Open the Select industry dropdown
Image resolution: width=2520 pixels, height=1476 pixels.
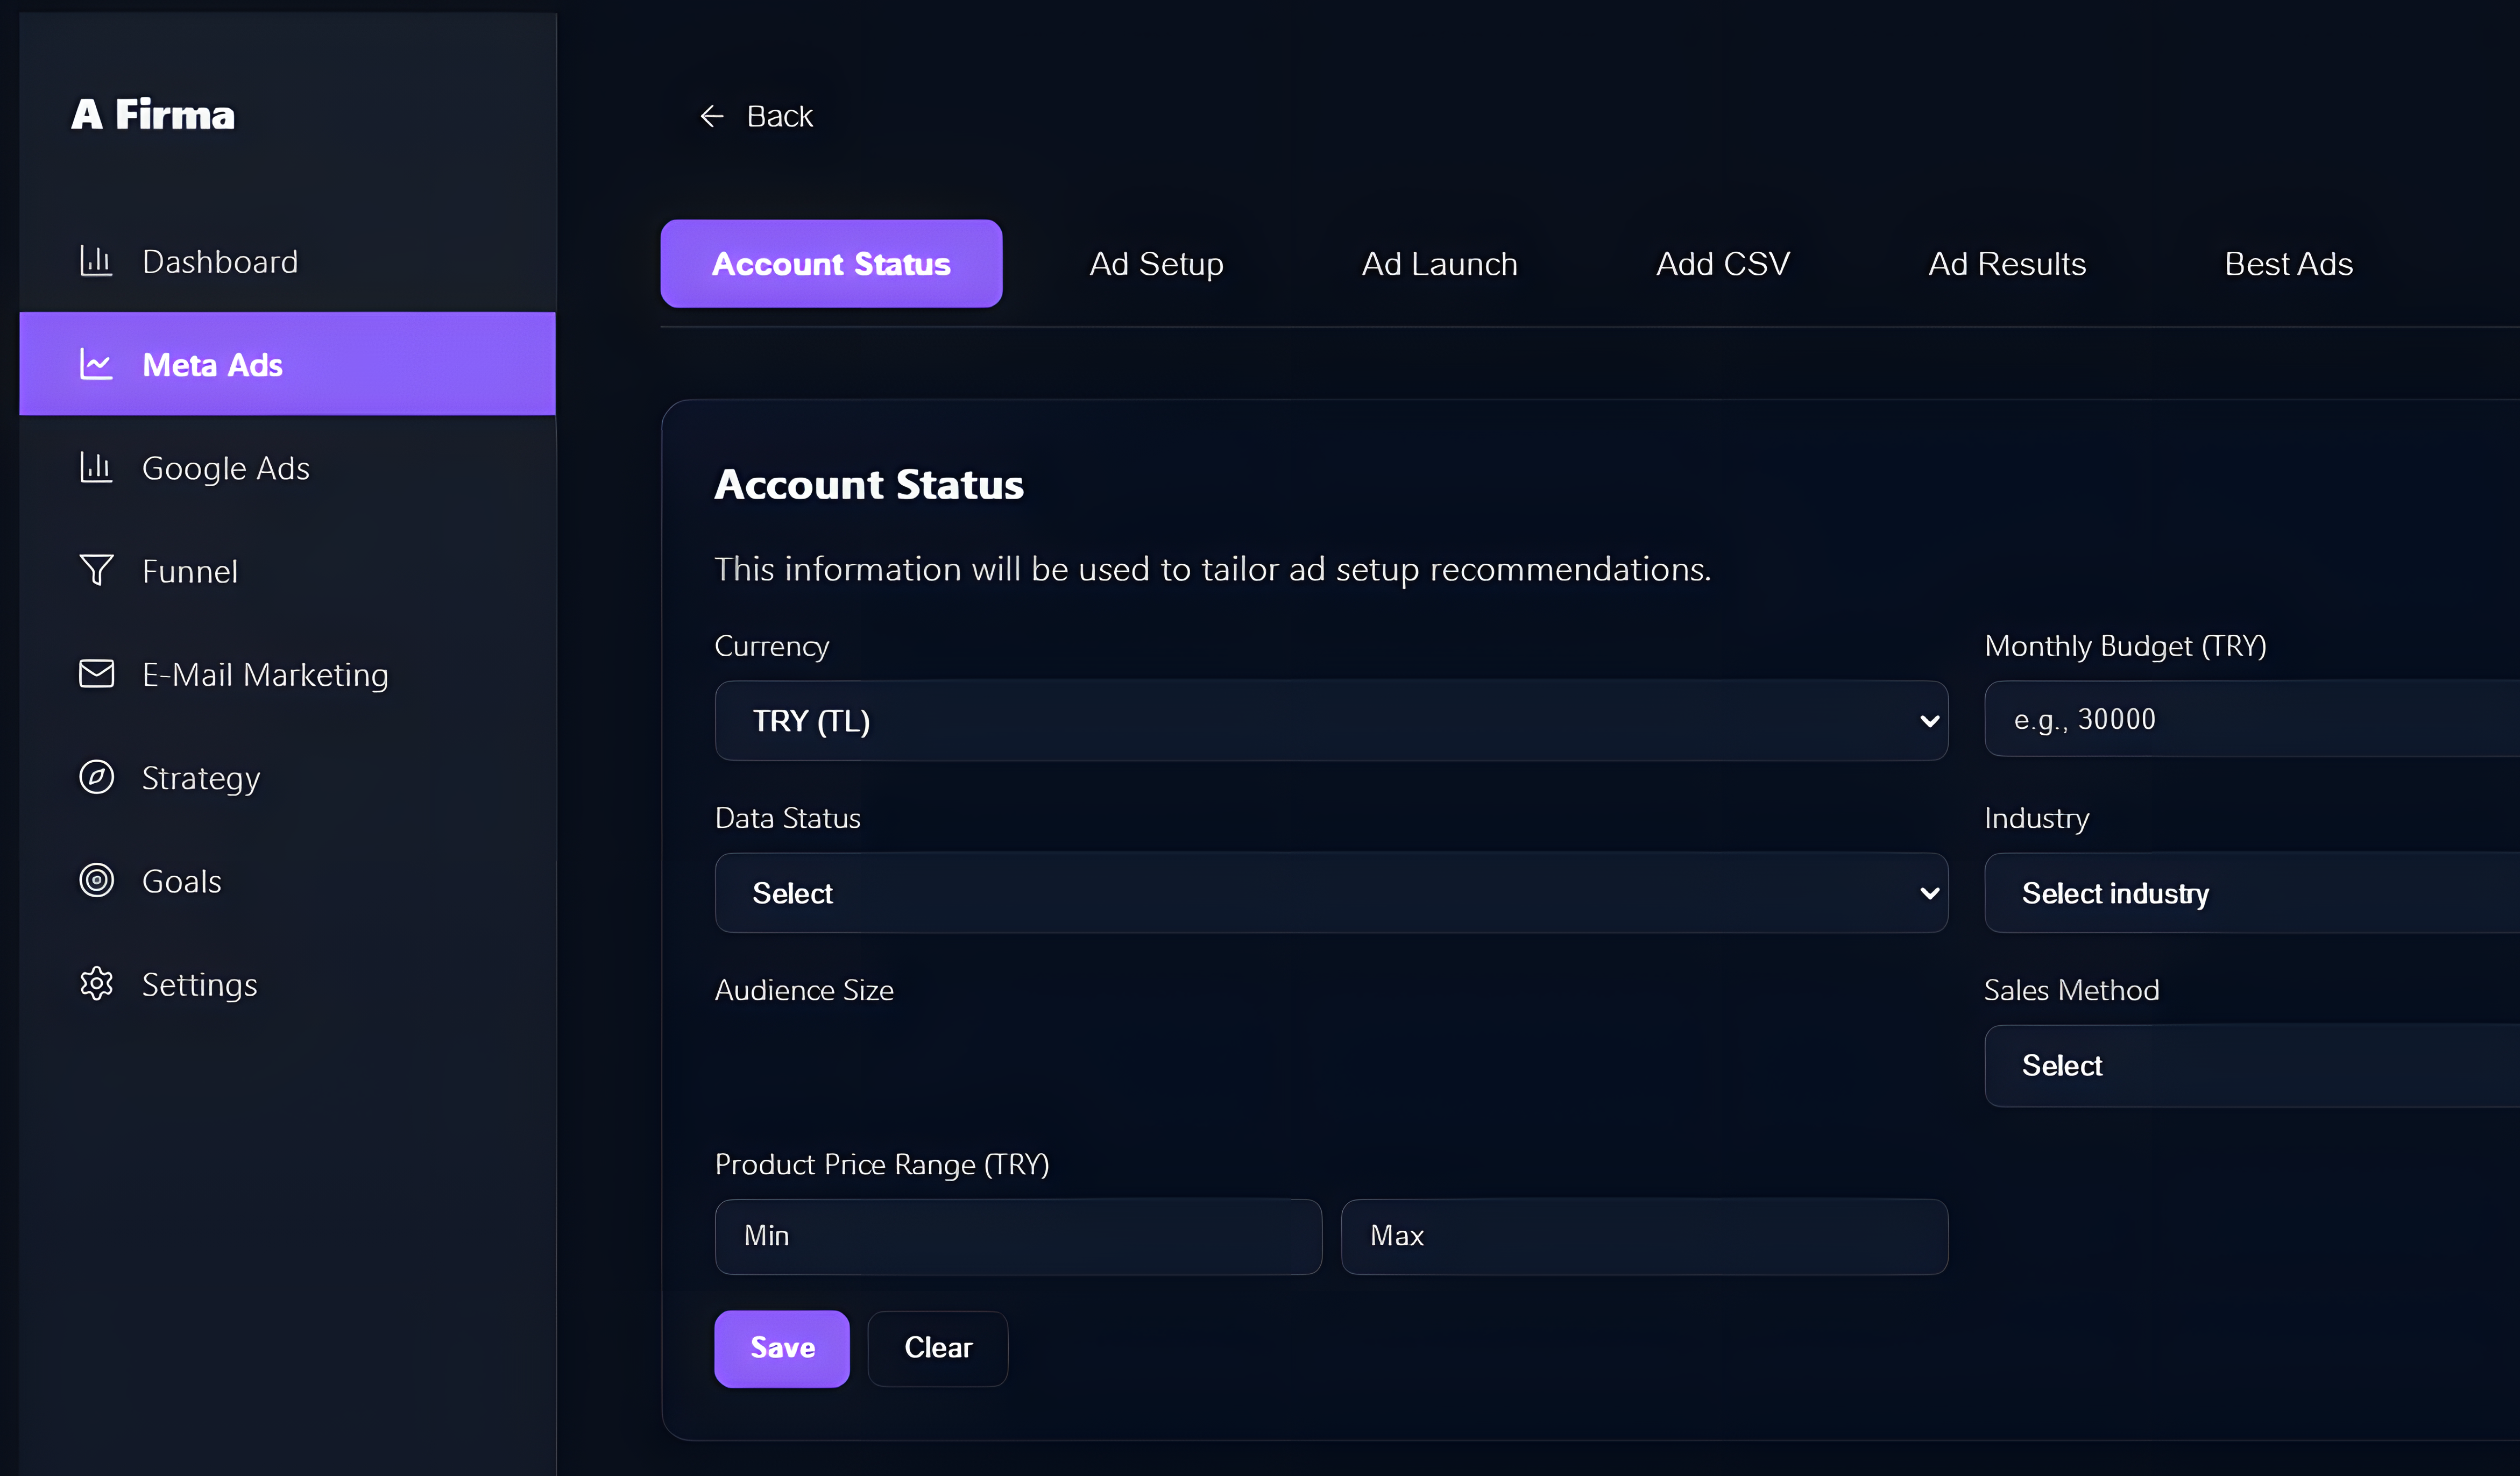pos(2250,893)
